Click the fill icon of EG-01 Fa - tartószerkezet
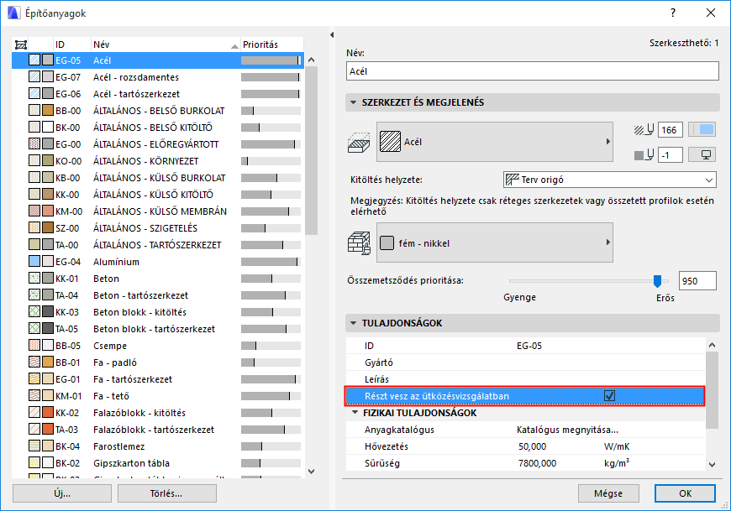 pyautogui.click(x=34, y=378)
